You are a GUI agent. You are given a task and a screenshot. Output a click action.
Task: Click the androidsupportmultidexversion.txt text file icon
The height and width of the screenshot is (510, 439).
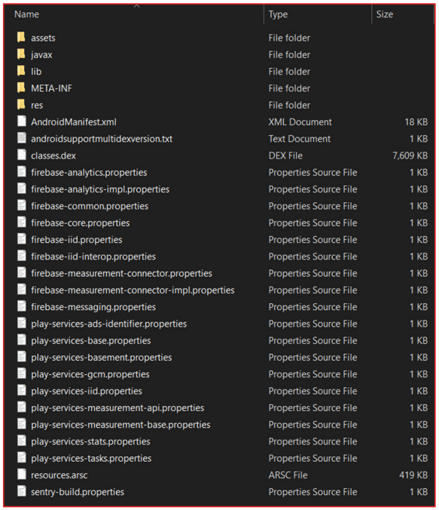point(21,138)
